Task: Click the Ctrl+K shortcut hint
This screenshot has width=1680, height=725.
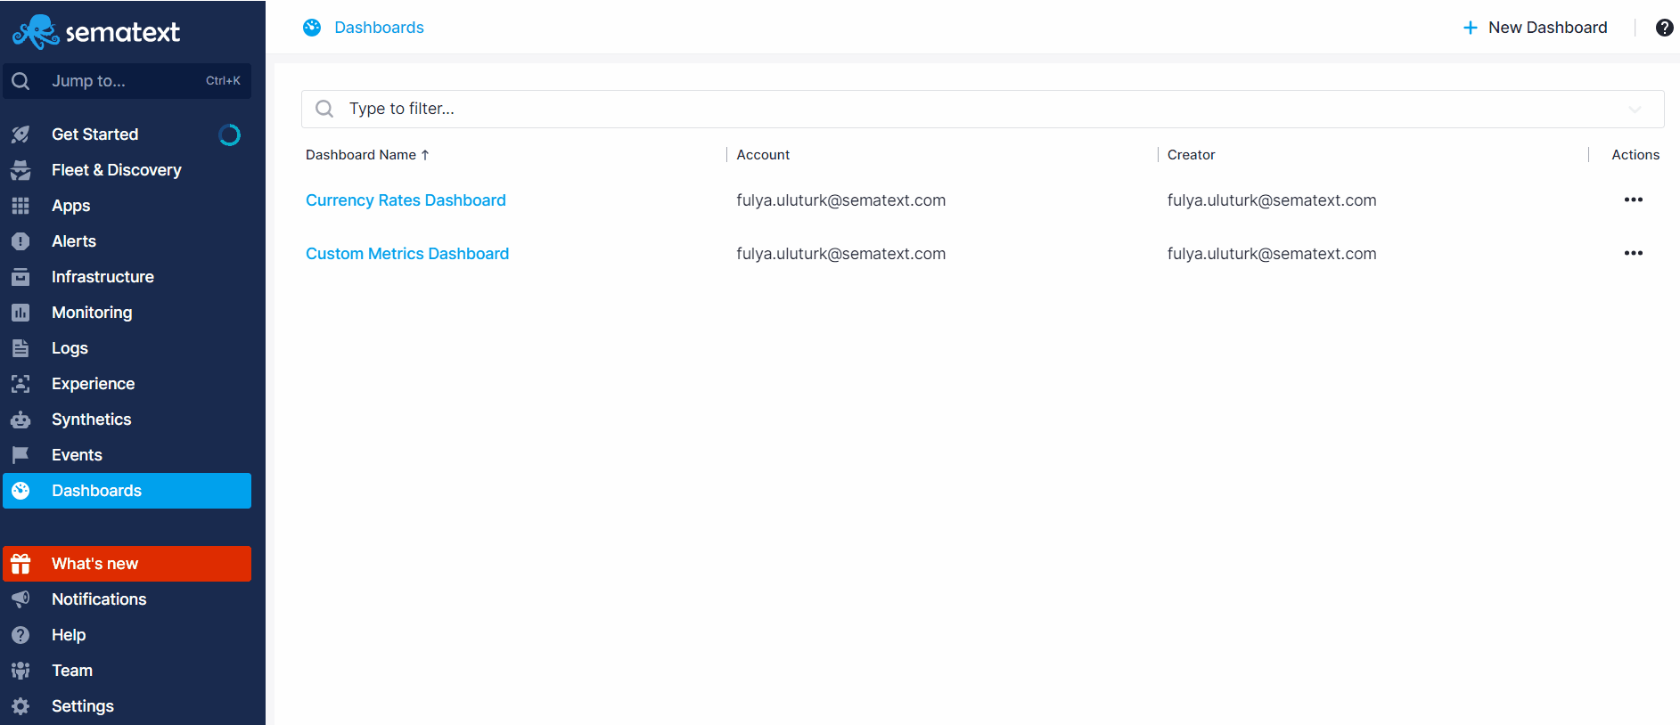Action: coord(223,81)
